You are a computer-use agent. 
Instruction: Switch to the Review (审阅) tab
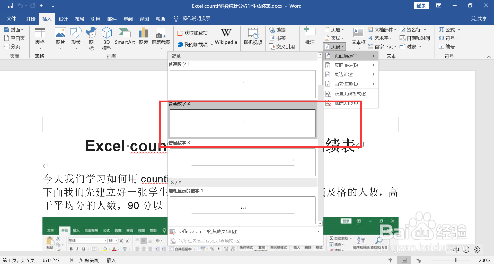coord(128,19)
